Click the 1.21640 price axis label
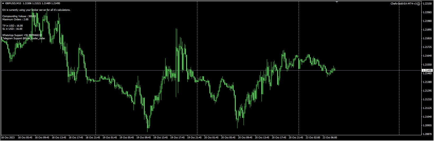Image resolution: width=434 pixels, height=141 pixels. (x=427, y=56)
